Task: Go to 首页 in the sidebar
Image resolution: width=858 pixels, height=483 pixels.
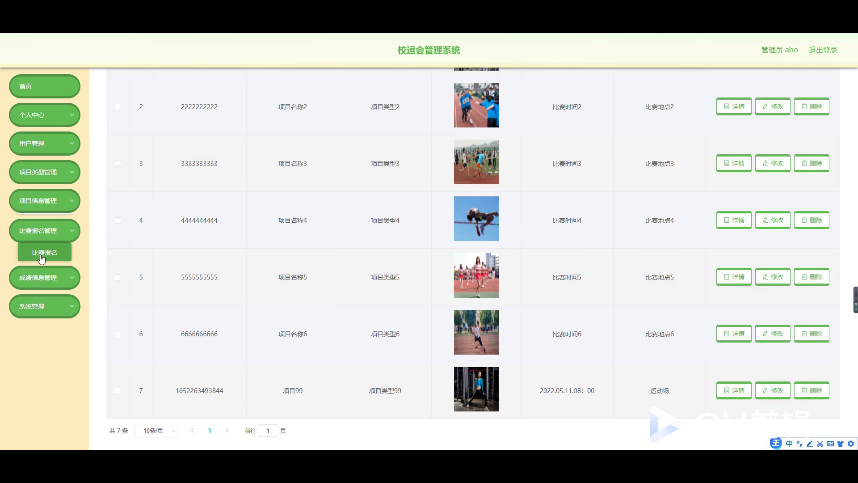Action: [45, 86]
